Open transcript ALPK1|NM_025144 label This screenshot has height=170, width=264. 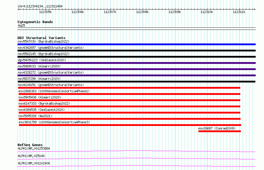point(31,156)
